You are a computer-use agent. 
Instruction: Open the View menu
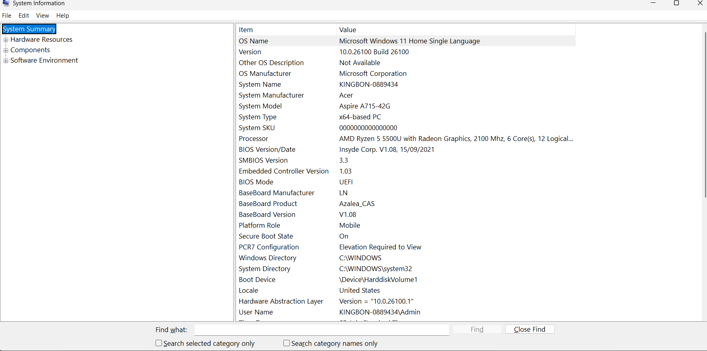43,16
